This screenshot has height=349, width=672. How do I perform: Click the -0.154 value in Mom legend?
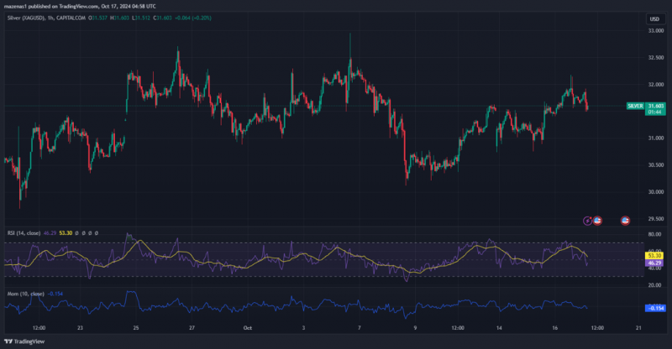[55, 294]
